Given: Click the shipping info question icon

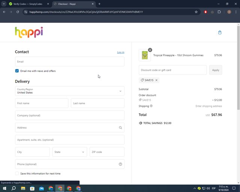Looking at the screenshot, I should (x=151, y=106).
